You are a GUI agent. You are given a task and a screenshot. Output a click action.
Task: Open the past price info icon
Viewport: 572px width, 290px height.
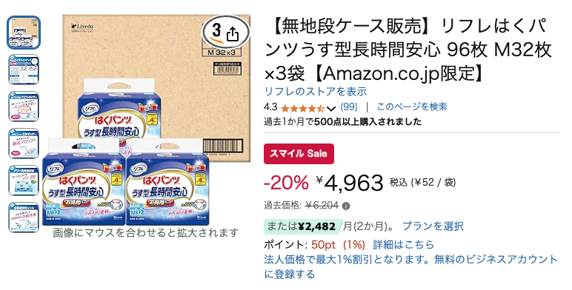pos(346,206)
